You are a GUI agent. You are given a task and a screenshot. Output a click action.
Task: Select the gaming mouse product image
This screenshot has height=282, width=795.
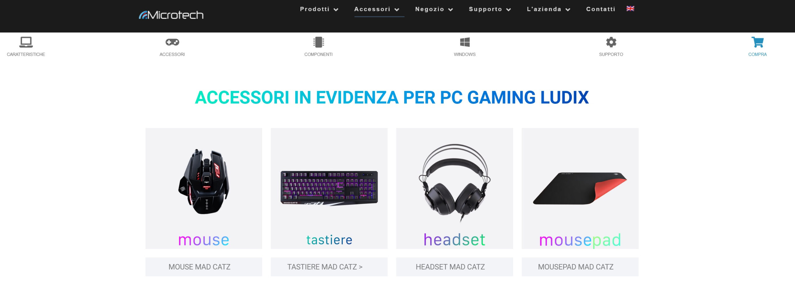click(x=204, y=188)
